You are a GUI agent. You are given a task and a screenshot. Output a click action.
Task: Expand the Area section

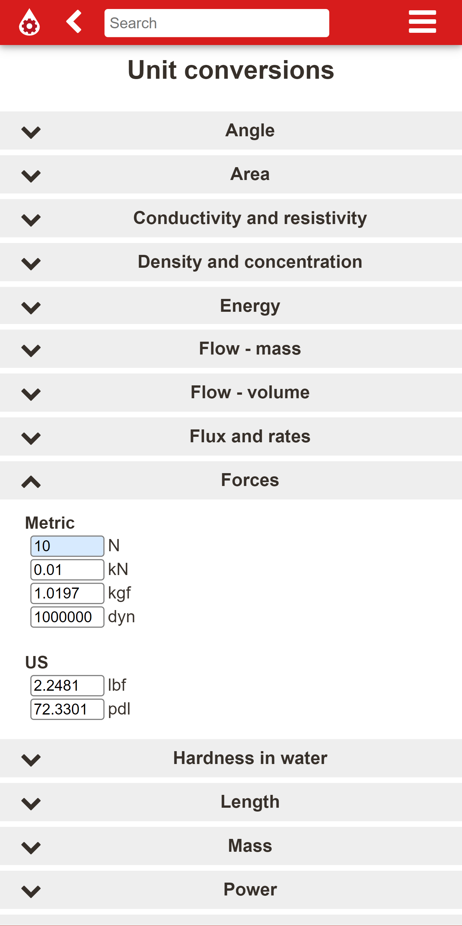(231, 174)
